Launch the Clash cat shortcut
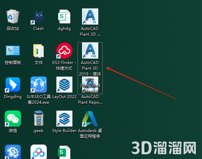The height and width of the screenshot is (159, 202). click(x=37, y=18)
